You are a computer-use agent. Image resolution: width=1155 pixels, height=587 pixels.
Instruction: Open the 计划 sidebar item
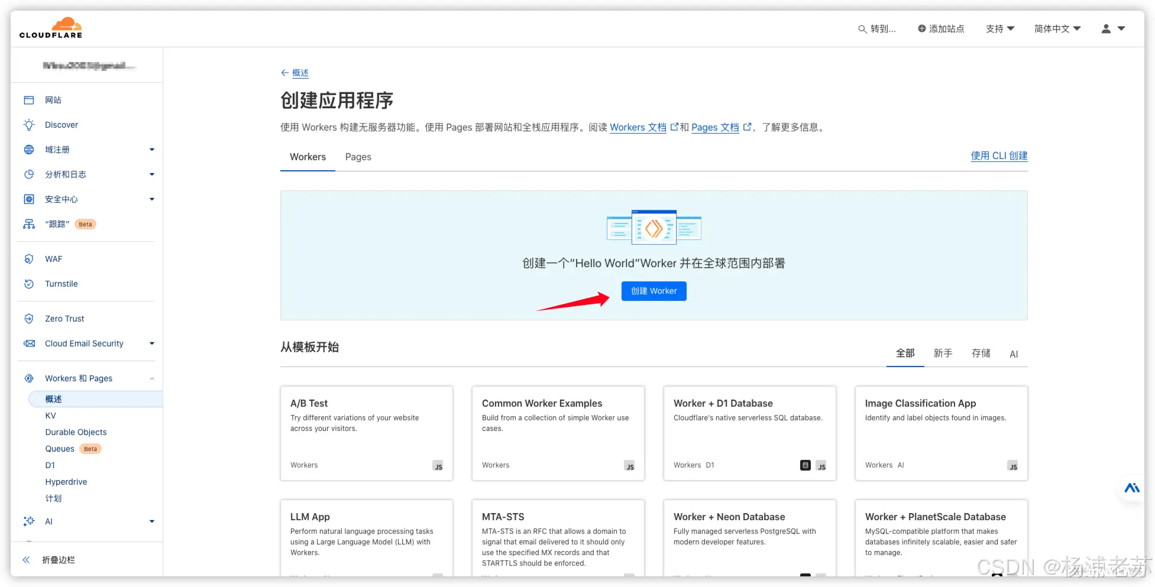[53, 498]
